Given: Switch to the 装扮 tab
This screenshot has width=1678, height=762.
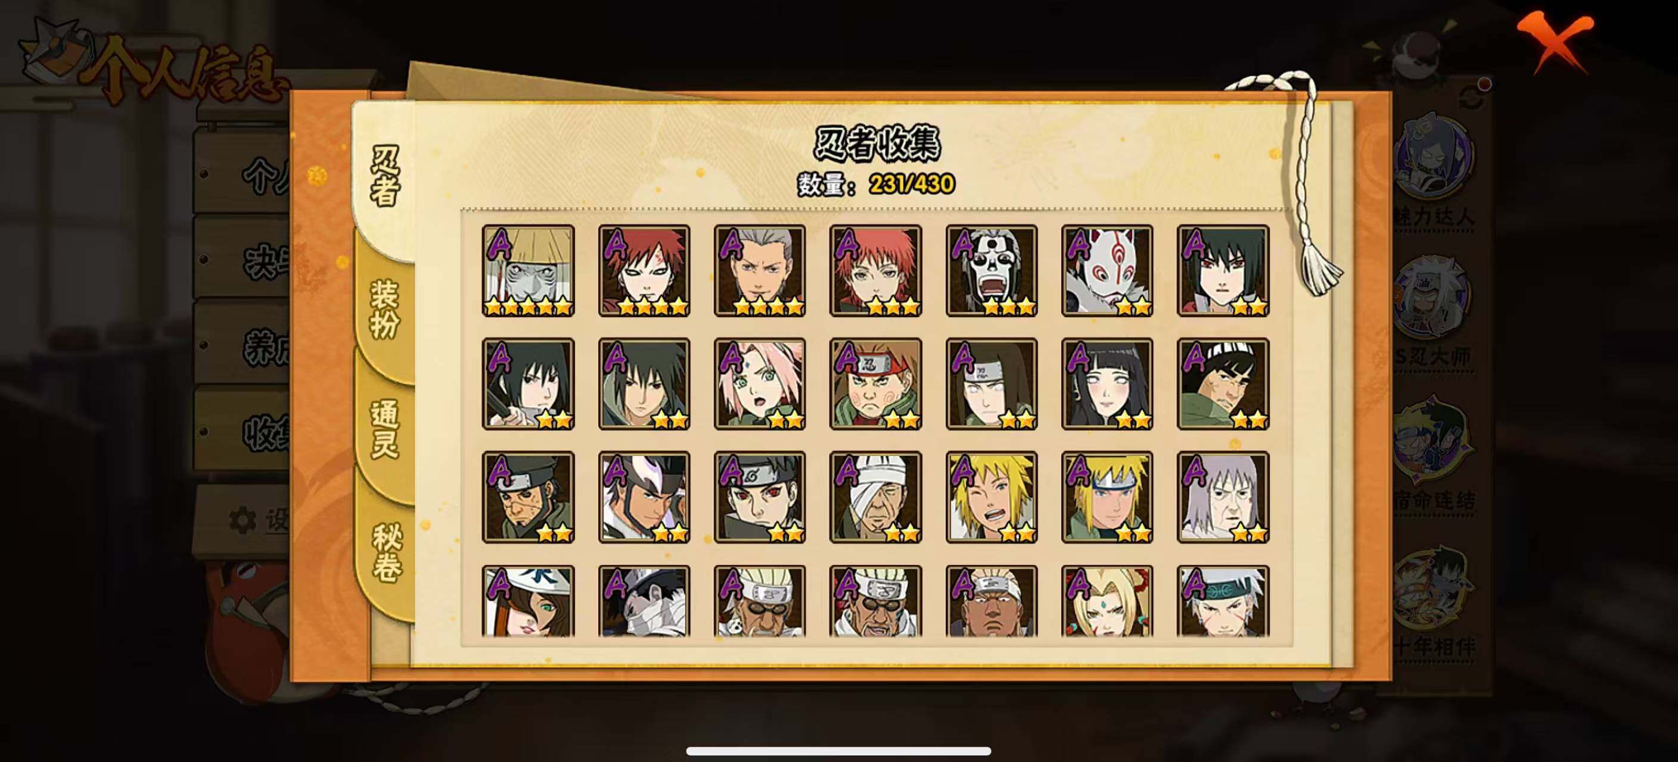Looking at the screenshot, I should click(x=384, y=310).
